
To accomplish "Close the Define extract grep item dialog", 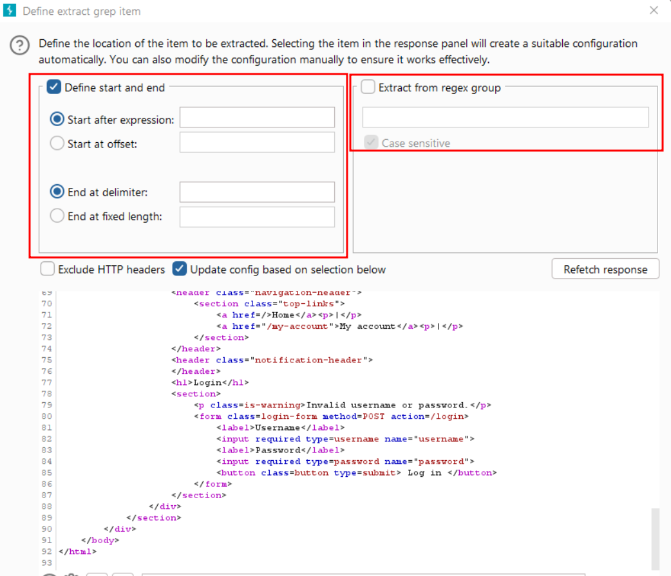I will point(654,10).
